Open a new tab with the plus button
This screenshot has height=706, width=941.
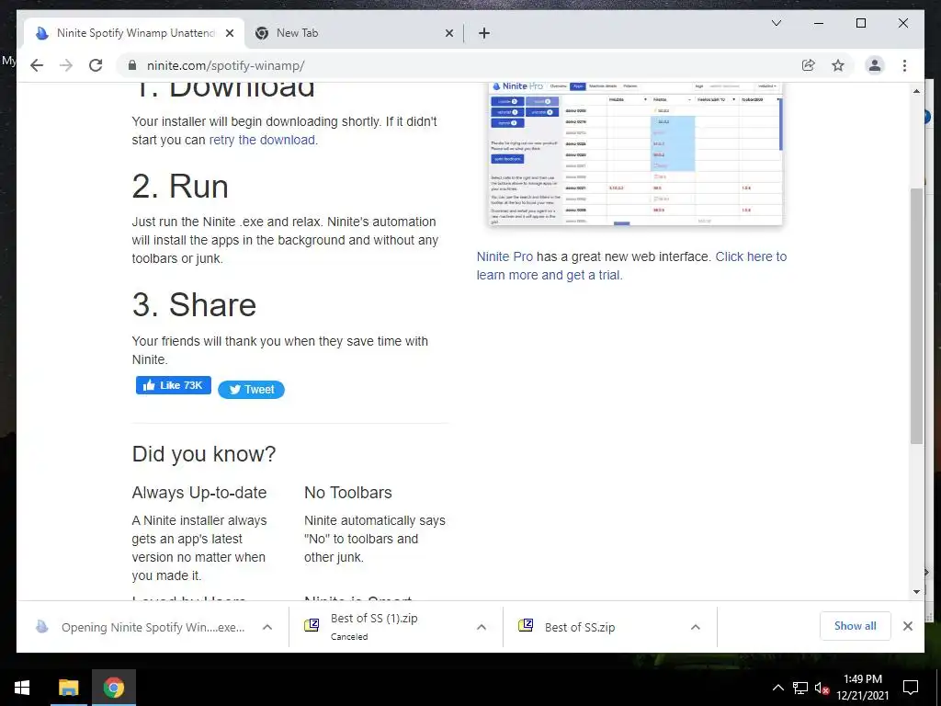[x=483, y=33]
